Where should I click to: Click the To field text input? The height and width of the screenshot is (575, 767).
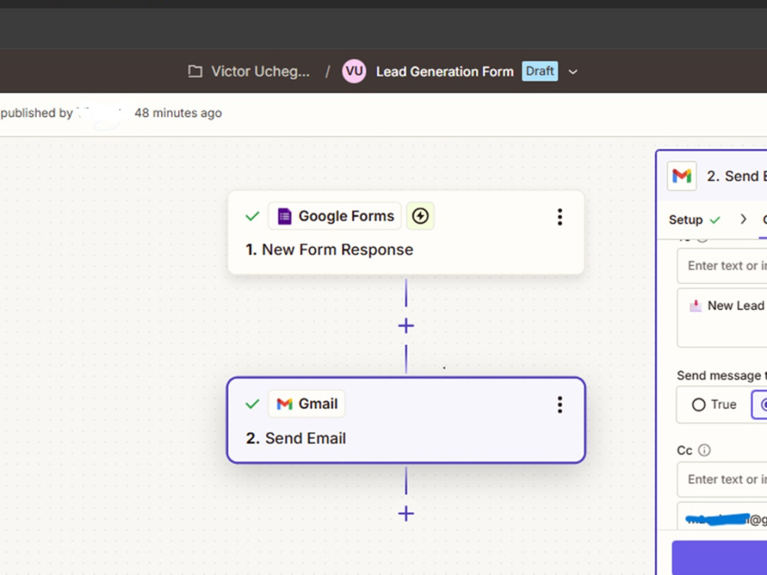722,265
